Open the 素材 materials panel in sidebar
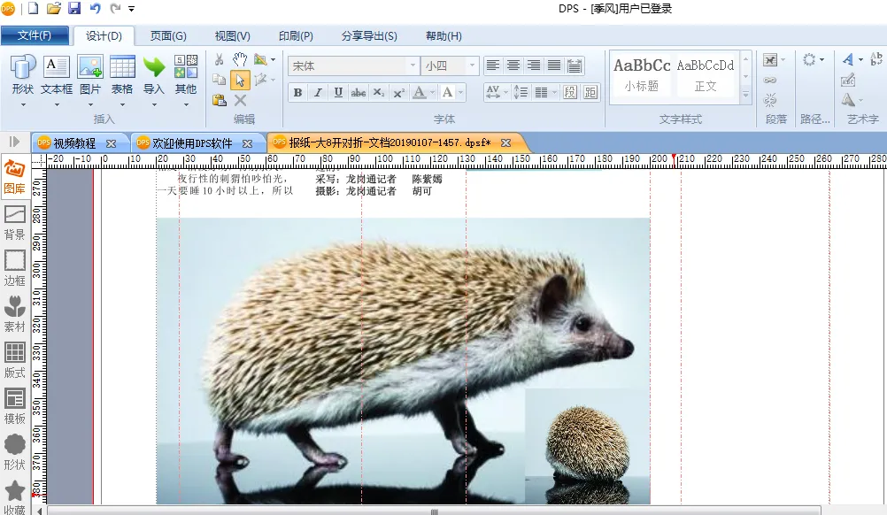 (x=15, y=314)
